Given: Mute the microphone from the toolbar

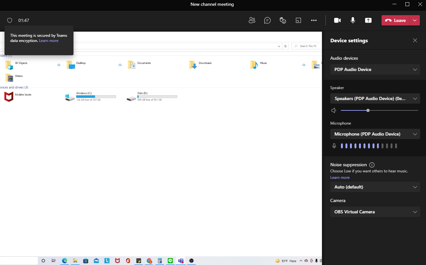Looking at the screenshot, I should [353, 20].
